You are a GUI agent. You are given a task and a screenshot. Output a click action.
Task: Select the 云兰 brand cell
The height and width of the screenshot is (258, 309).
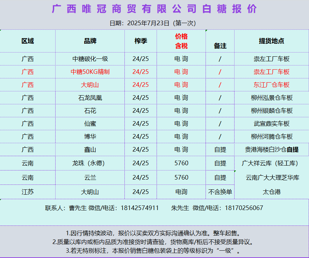tap(90, 177)
